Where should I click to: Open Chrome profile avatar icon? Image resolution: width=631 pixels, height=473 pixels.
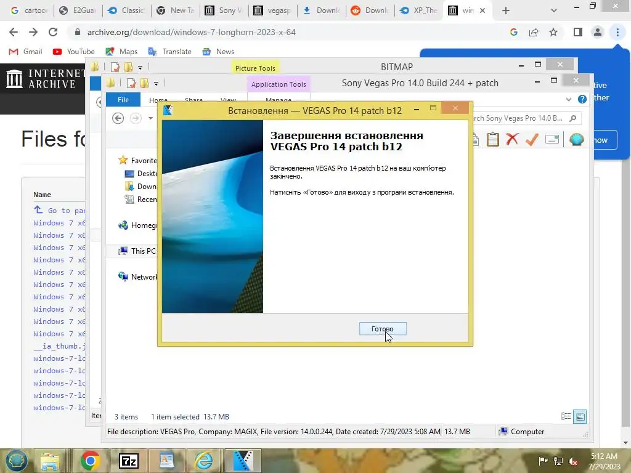[598, 32]
